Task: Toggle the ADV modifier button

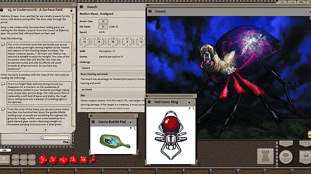Action: 16,157
